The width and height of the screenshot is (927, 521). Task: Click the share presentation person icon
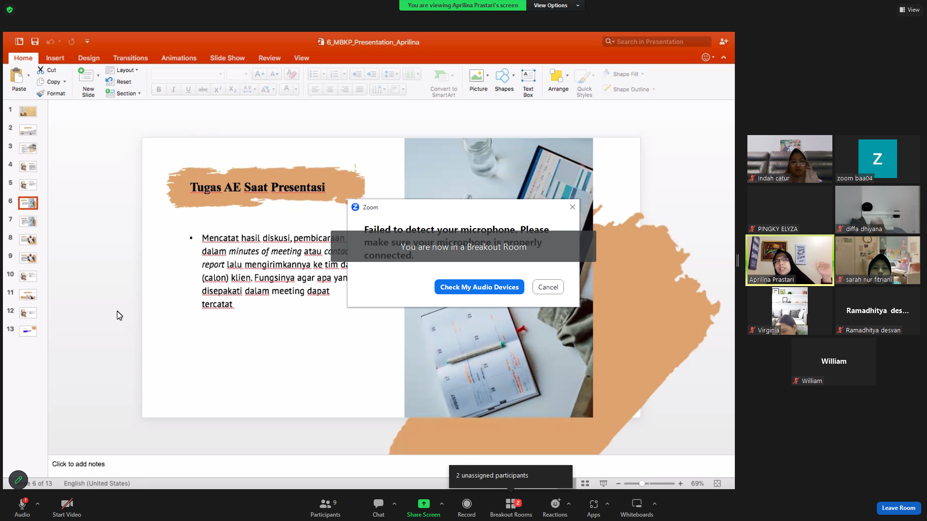click(724, 42)
